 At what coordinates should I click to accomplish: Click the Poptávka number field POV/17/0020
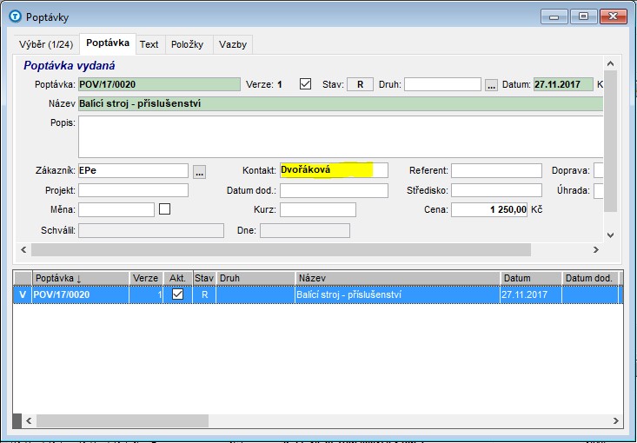pos(159,84)
